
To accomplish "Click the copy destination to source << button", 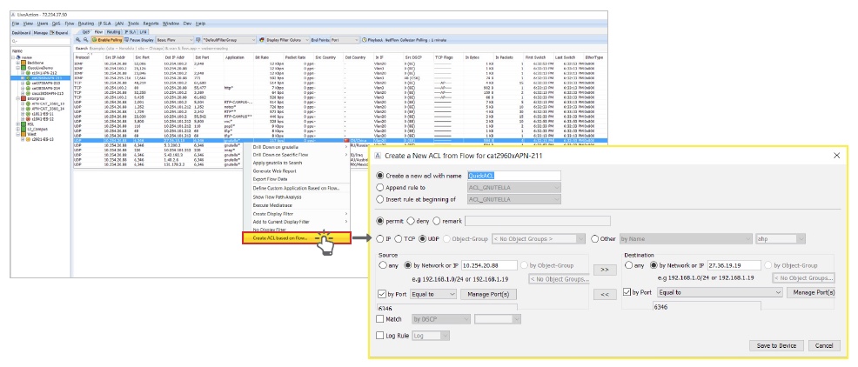I will pos(602,295).
